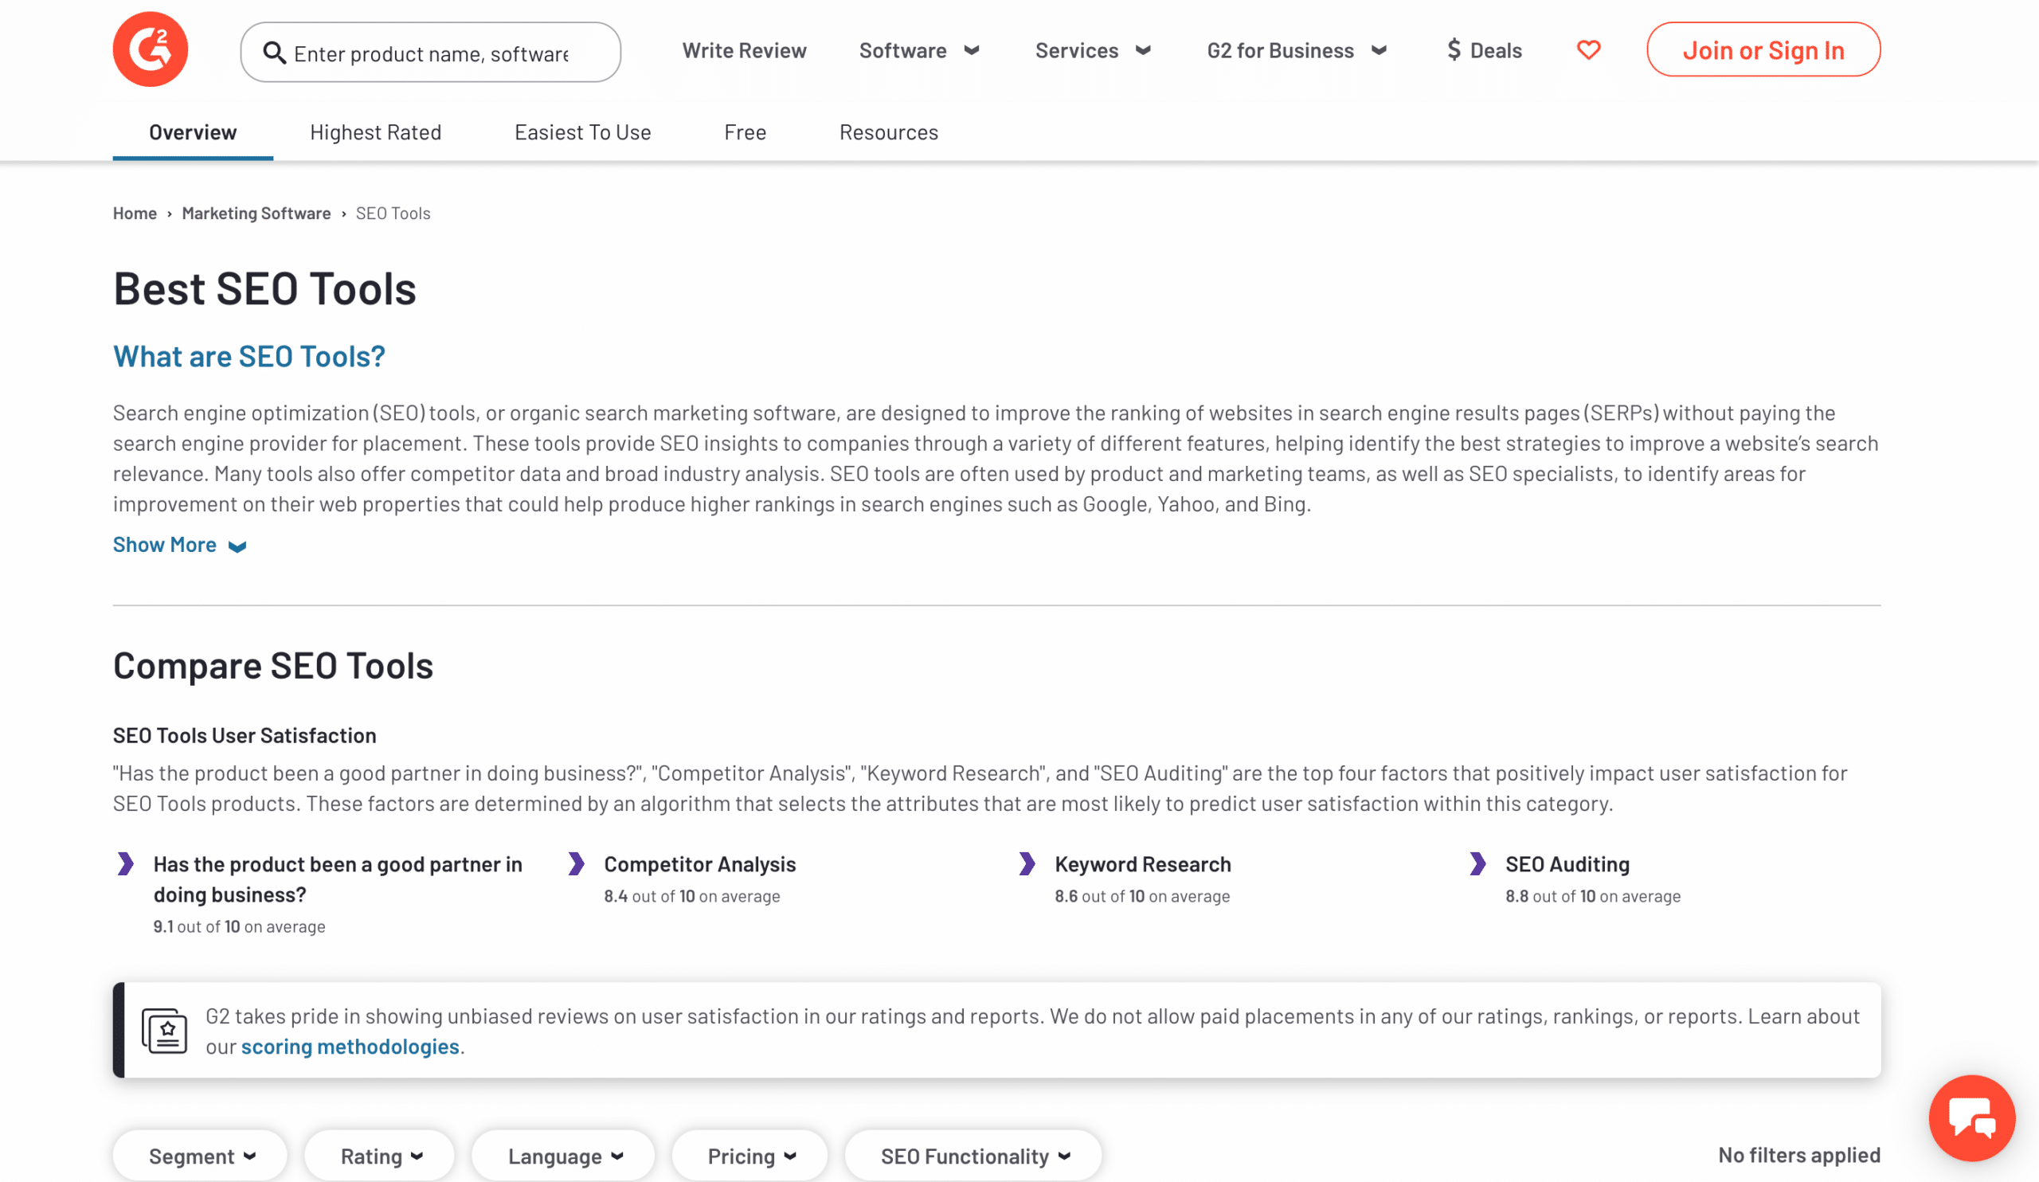Open the Segment filter dropdown
Viewport: 2039px width, 1182px height.
coord(201,1156)
